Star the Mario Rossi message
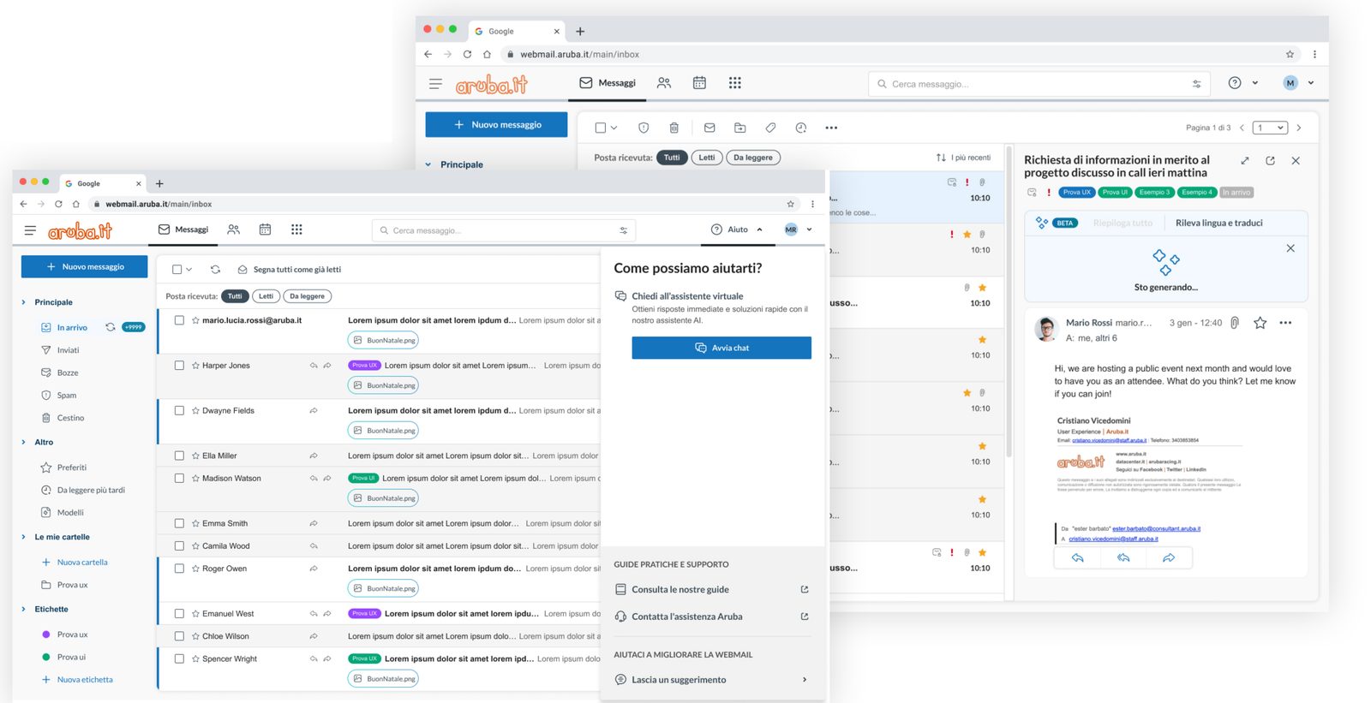The width and height of the screenshot is (1371, 703). point(1260,323)
